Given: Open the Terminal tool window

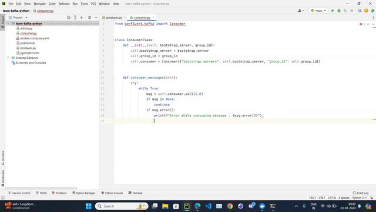Looking at the screenshot, I should [x=135, y=193].
